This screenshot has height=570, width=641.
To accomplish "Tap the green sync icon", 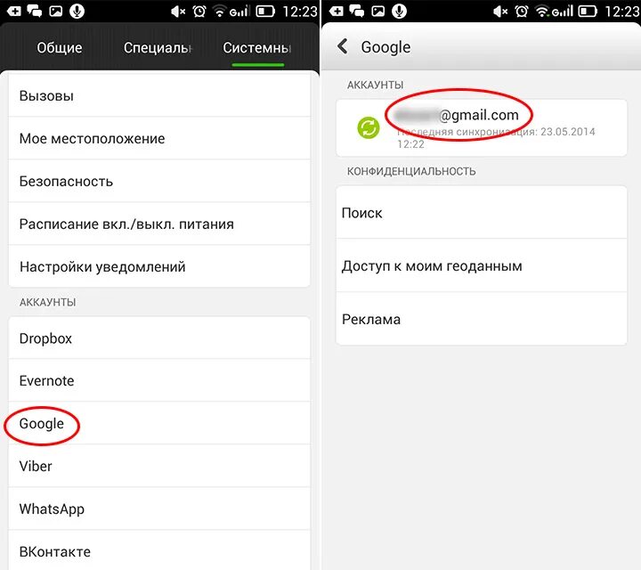I will (x=369, y=127).
